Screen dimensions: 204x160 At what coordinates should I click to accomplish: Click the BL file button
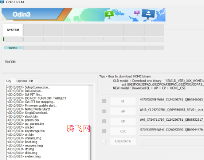tap(123, 101)
